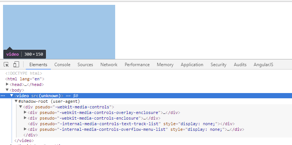Viewport: 292px width, 145px height.
Task: Go to the Performance tab
Action: point(137,65)
